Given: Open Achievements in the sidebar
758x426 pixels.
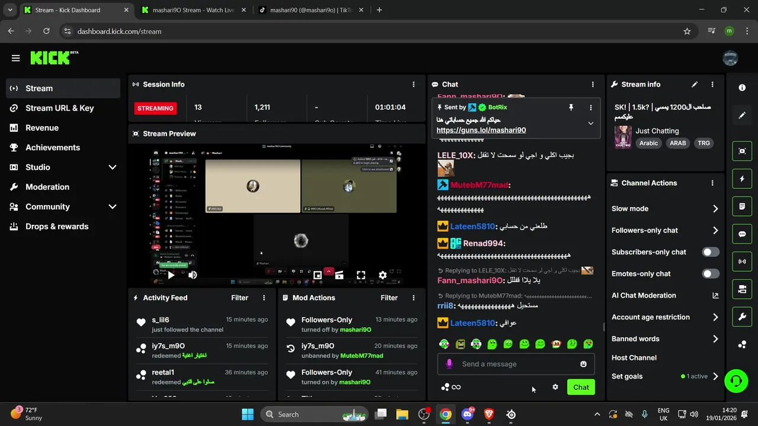Looking at the screenshot, I should (x=63, y=147).
